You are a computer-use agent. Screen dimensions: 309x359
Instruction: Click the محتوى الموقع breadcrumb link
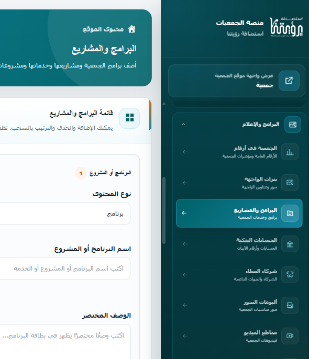(x=103, y=29)
